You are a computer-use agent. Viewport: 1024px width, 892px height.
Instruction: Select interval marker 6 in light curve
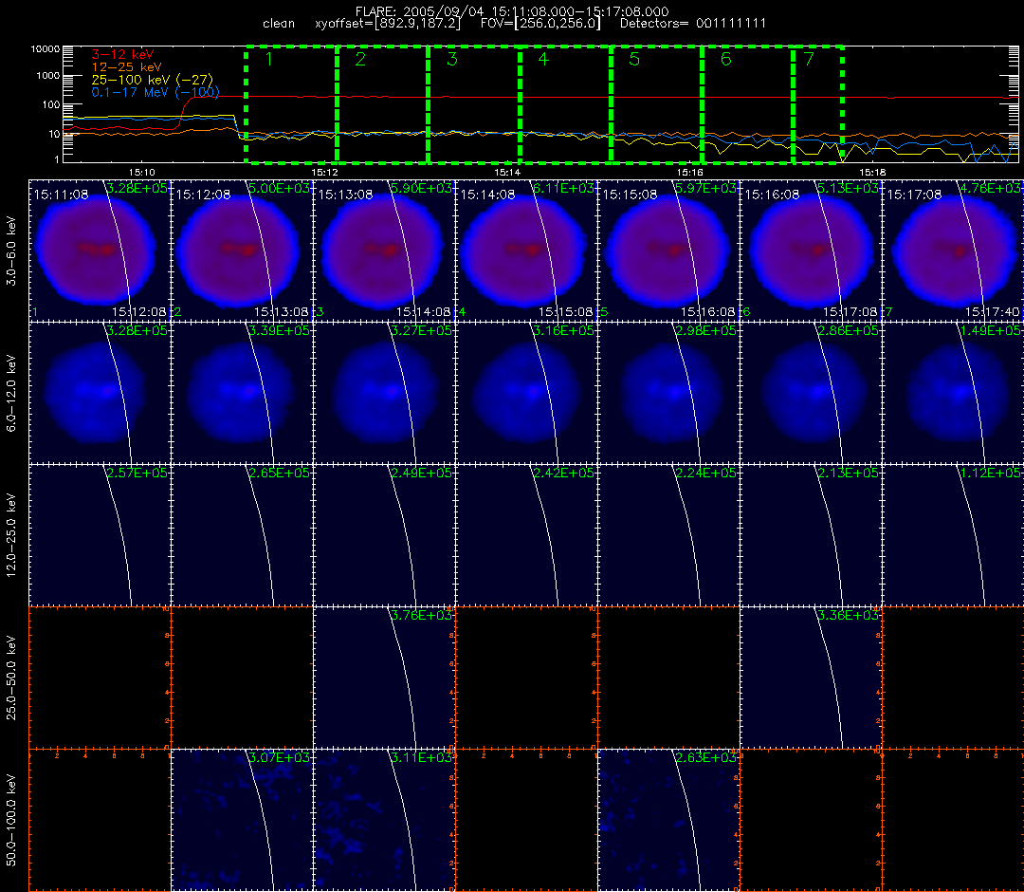click(x=725, y=59)
